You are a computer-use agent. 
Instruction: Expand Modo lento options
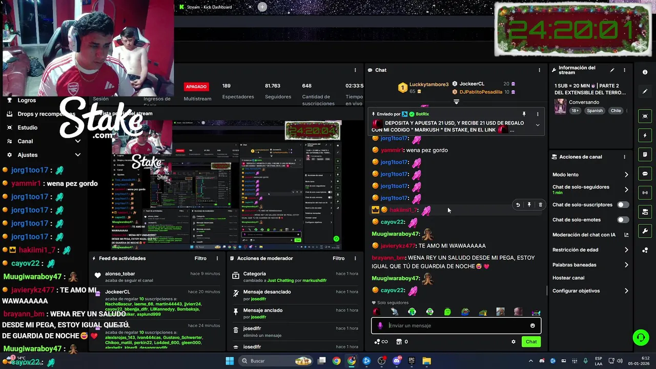click(x=626, y=175)
